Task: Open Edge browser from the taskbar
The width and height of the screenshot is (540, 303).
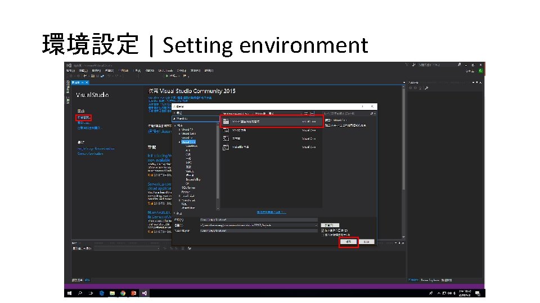Action: click(x=102, y=293)
